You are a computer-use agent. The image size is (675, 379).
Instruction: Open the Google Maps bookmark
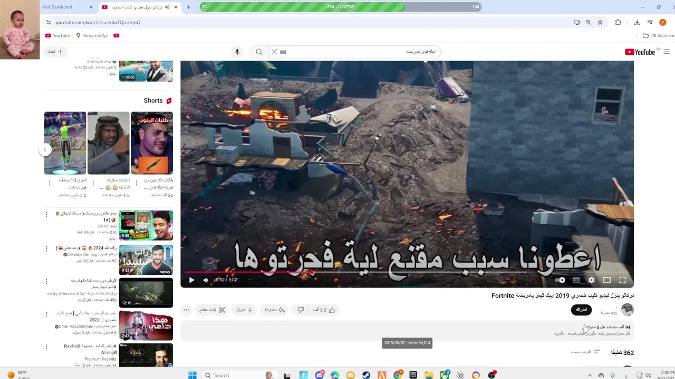pyautogui.click(x=92, y=36)
